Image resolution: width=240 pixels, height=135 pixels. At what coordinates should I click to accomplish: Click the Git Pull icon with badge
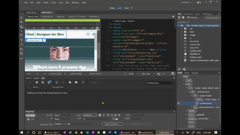[49, 82]
